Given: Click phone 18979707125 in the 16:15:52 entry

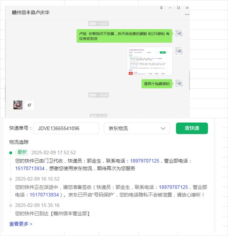Looking at the screenshot, I should [173, 187].
